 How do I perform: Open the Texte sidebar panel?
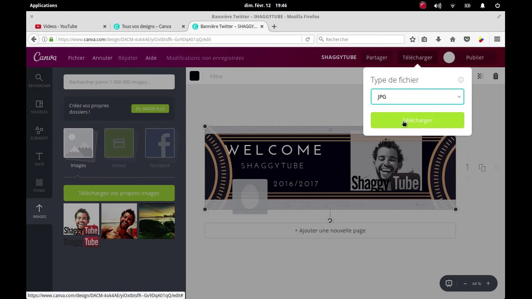coord(39,159)
